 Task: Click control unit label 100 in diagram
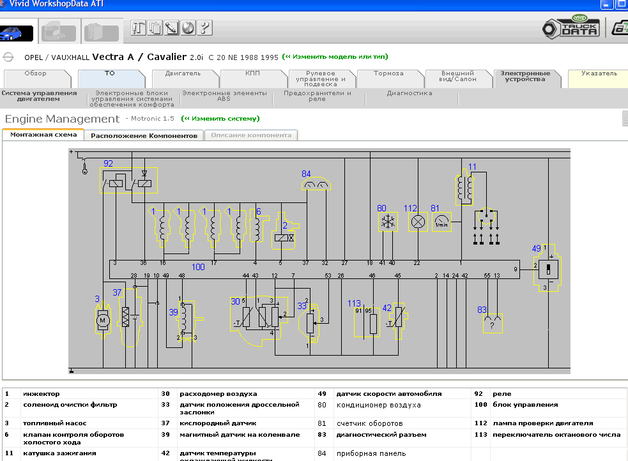tap(198, 267)
